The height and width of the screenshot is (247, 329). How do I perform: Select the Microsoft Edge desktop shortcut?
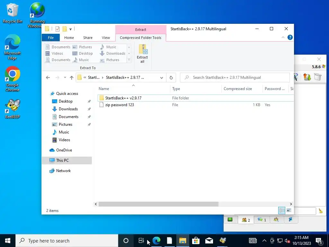pos(13,47)
